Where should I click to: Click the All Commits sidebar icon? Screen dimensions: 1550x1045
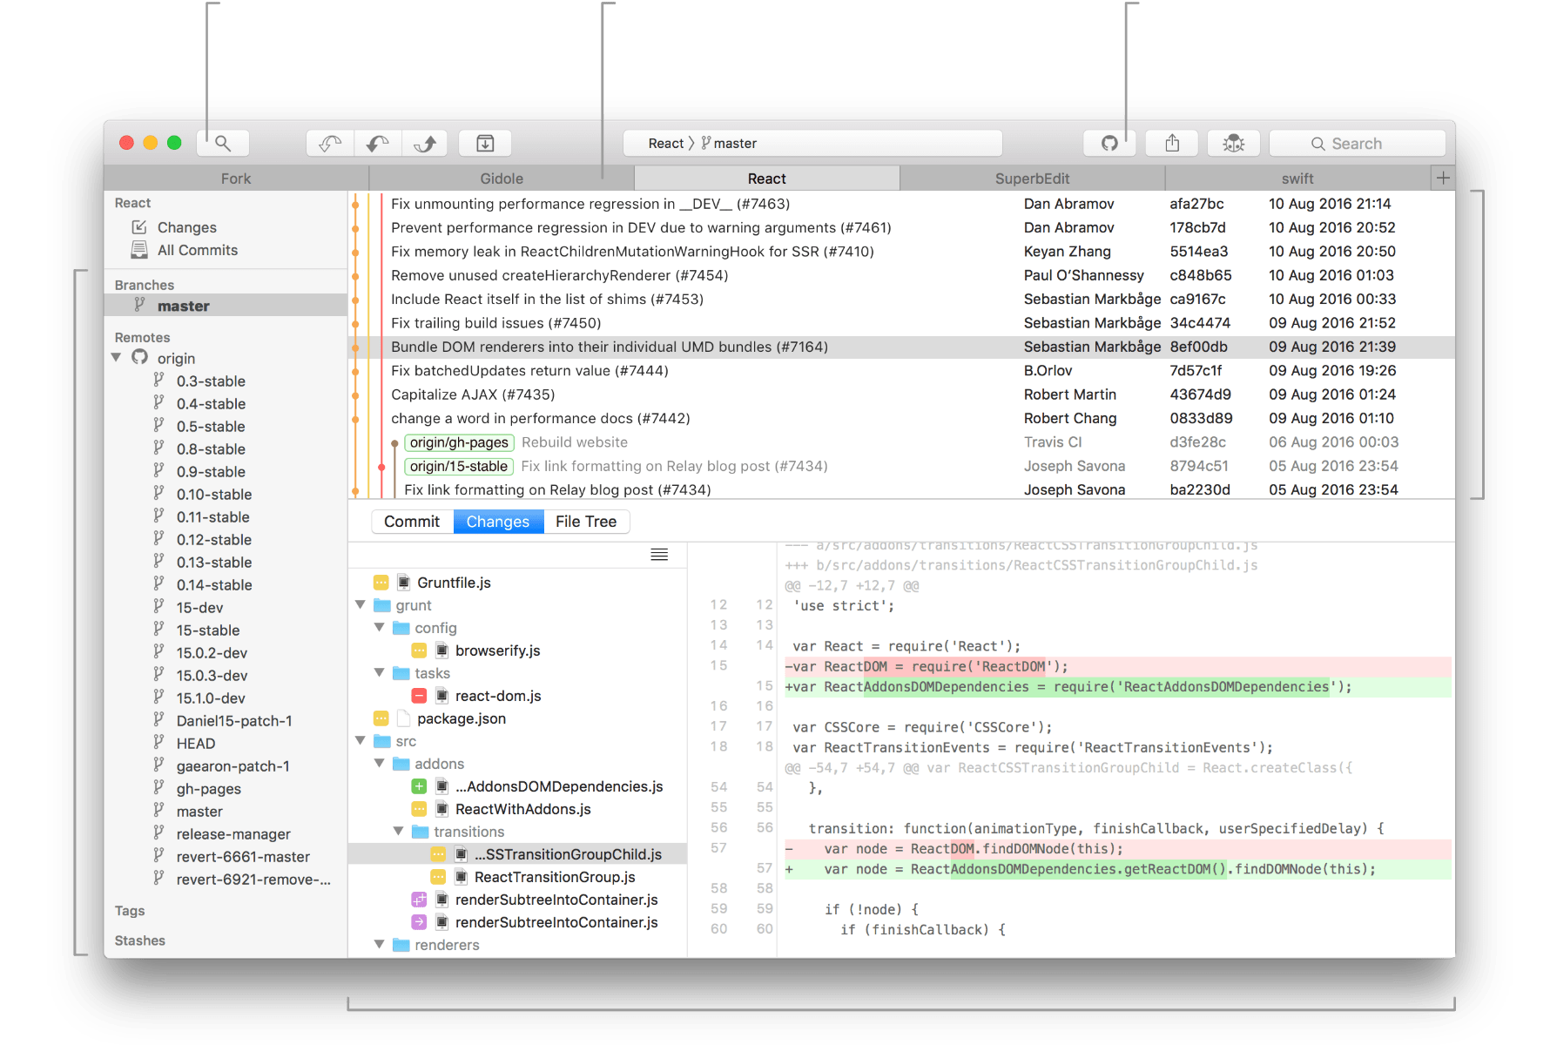(139, 250)
